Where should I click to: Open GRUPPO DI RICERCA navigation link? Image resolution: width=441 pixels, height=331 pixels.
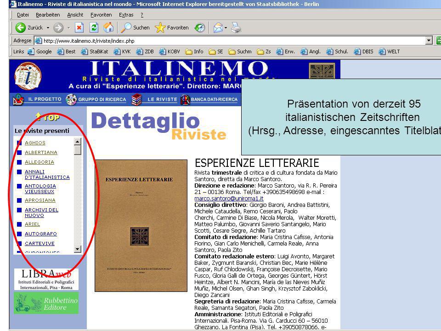coord(102,99)
